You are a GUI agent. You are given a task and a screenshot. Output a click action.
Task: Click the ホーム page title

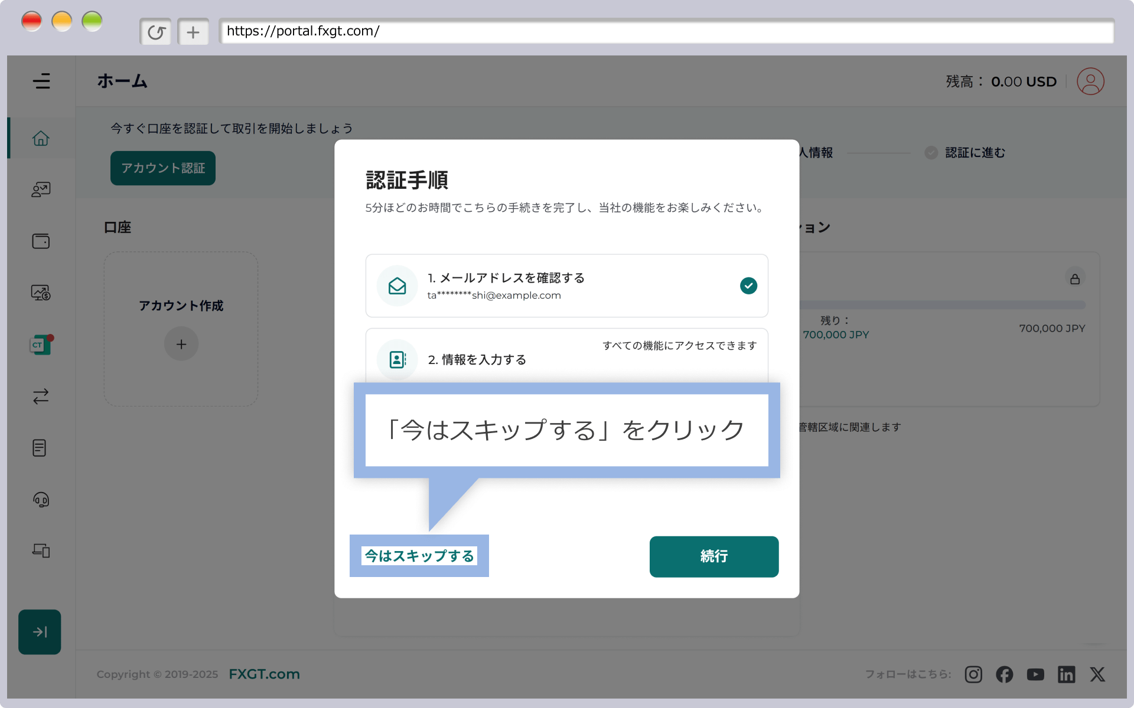[122, 81]
